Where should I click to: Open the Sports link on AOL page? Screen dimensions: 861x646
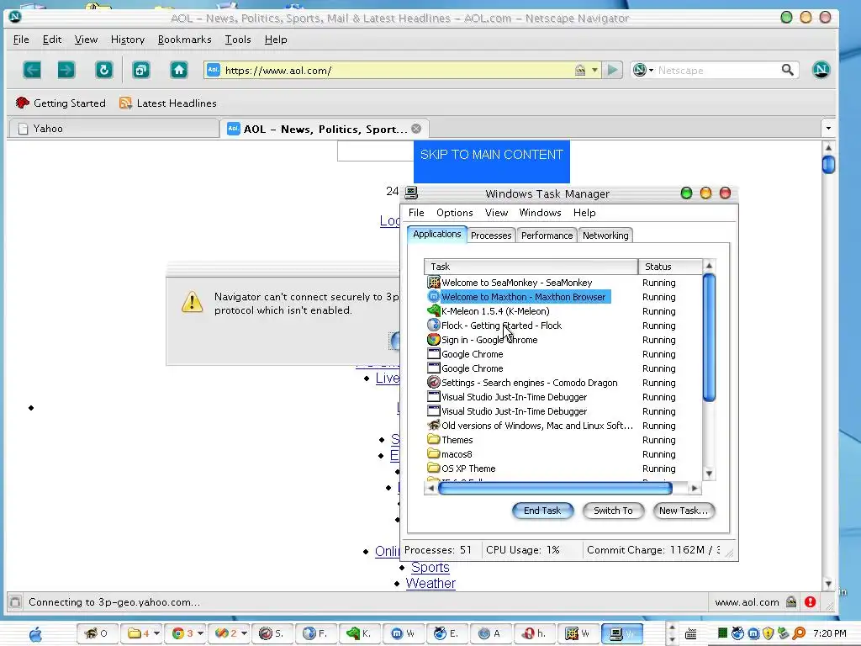430,568
